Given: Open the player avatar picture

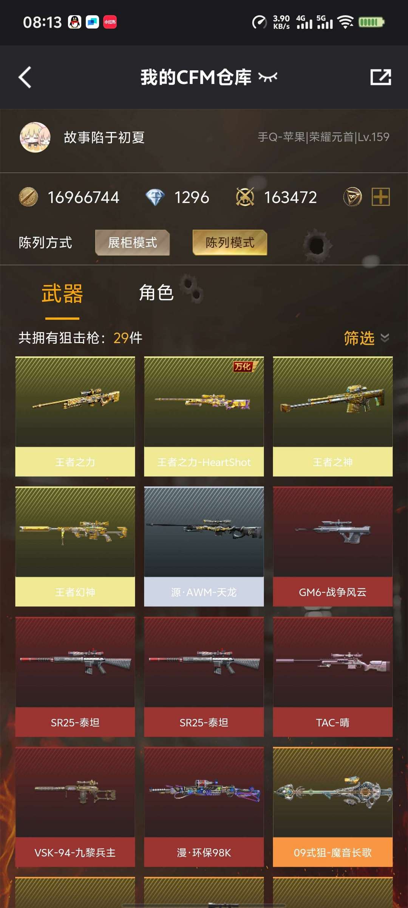Looking at the screenshot, I should click(x=35, y=137).
